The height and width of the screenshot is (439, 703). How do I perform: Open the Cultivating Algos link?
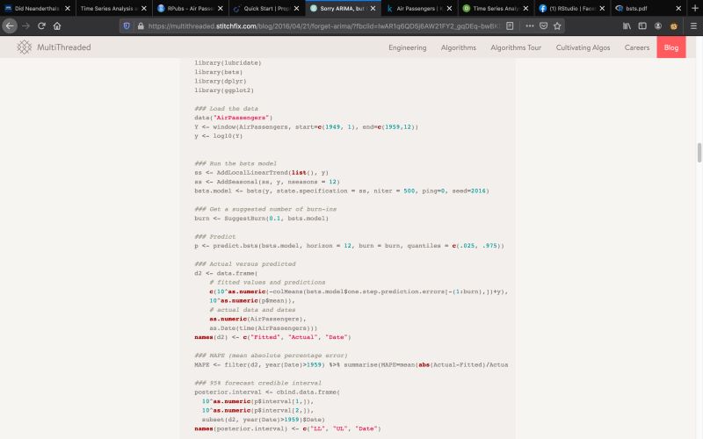pos(583,47)
